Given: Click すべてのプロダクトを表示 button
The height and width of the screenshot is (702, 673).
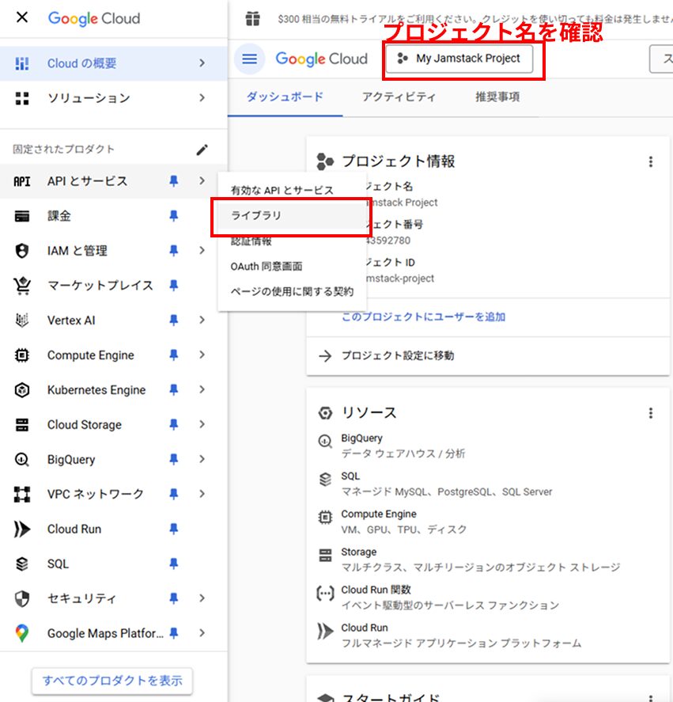Looking at the screenshot, I should (112, 681).
